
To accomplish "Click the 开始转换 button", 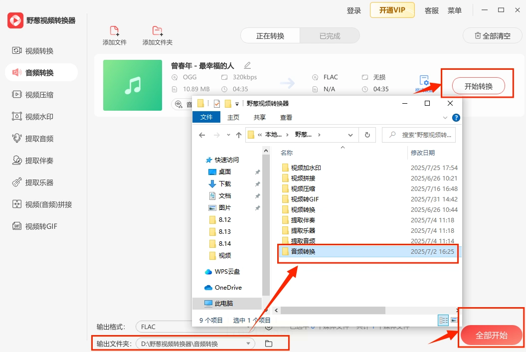I will [478, 86].
